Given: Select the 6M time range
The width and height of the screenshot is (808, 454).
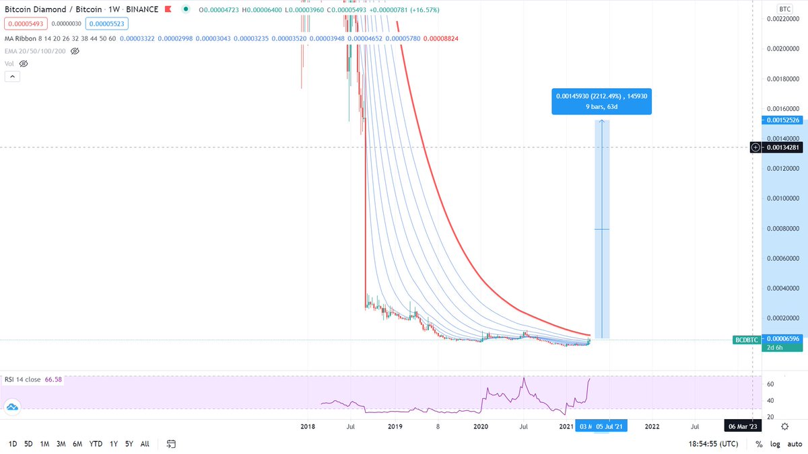Looking at the screenshot, I should (x=77, y=444).
